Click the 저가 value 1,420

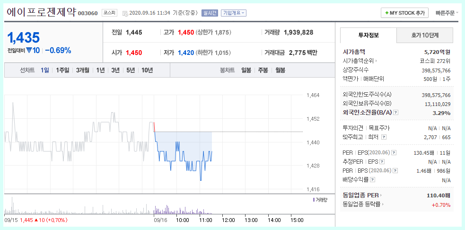[x=186, y=53]
